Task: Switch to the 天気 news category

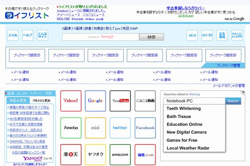Action: (x=48, y=93)
